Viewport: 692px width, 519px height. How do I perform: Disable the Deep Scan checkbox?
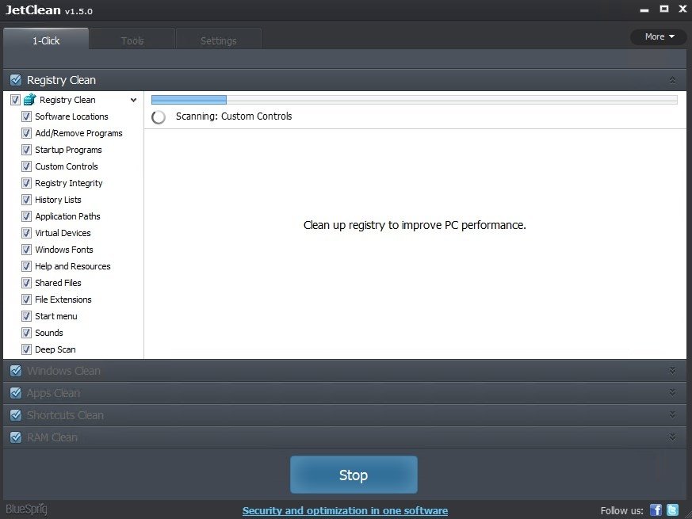point(26,349)
